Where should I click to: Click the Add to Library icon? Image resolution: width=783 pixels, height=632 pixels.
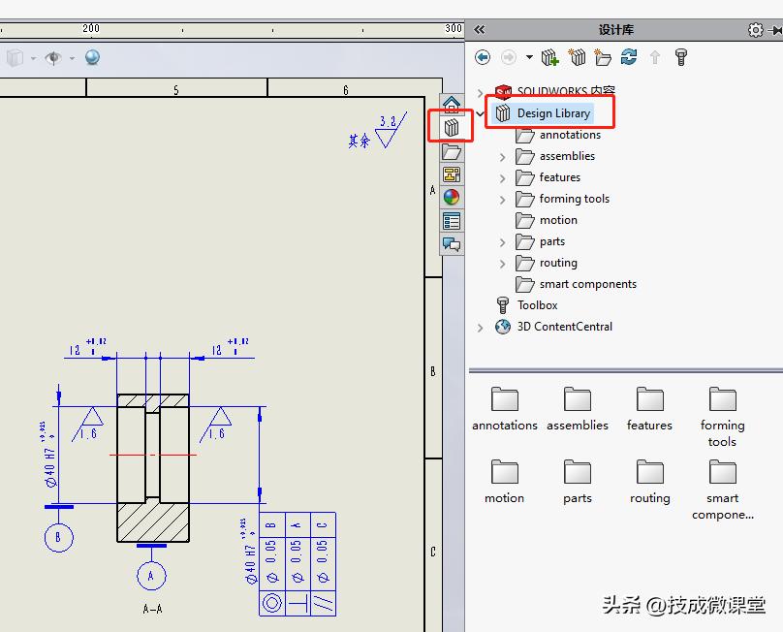pos(549,57)
